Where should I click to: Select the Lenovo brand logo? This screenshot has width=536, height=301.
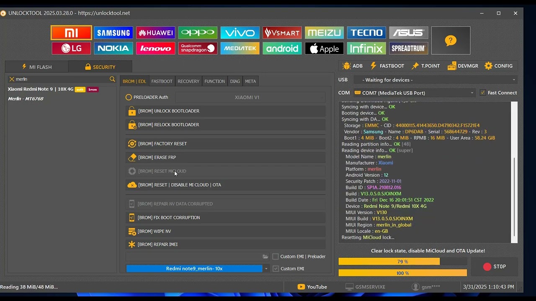pos(155,48)
